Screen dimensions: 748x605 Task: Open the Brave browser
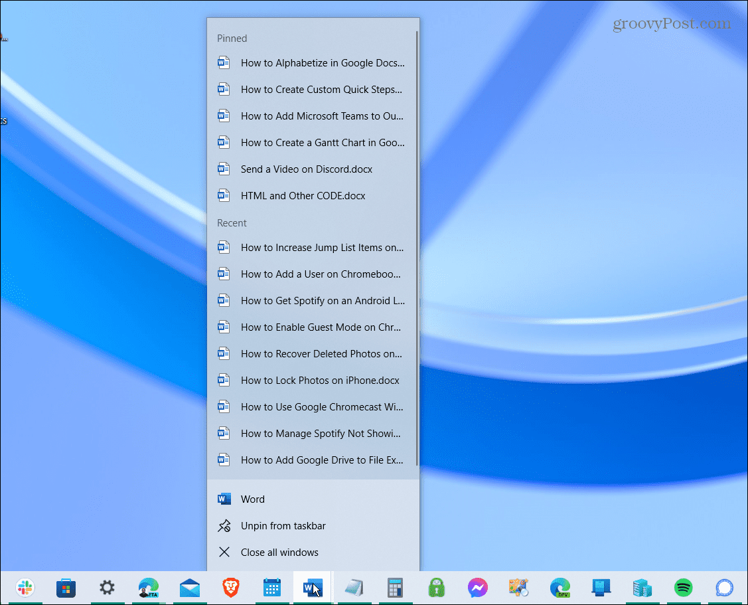(x=230, y=588)
